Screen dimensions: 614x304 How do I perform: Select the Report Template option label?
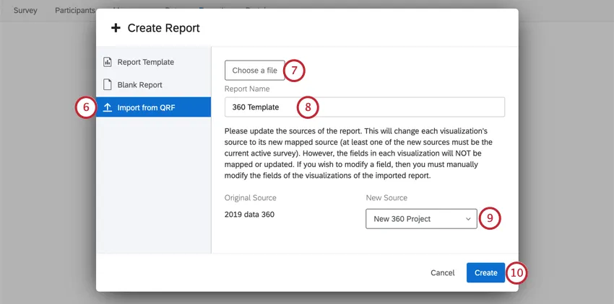click(145, 62)
